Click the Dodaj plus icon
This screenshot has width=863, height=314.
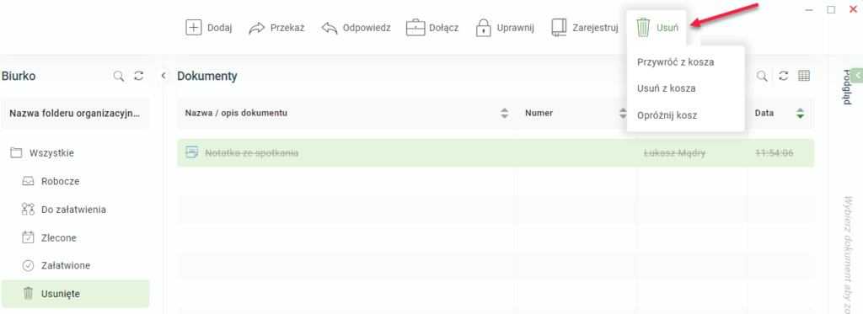pyautogui.click(x=194, y=28)
